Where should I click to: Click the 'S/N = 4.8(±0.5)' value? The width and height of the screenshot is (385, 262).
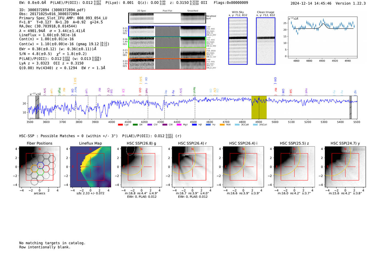[x=35, y=54]
